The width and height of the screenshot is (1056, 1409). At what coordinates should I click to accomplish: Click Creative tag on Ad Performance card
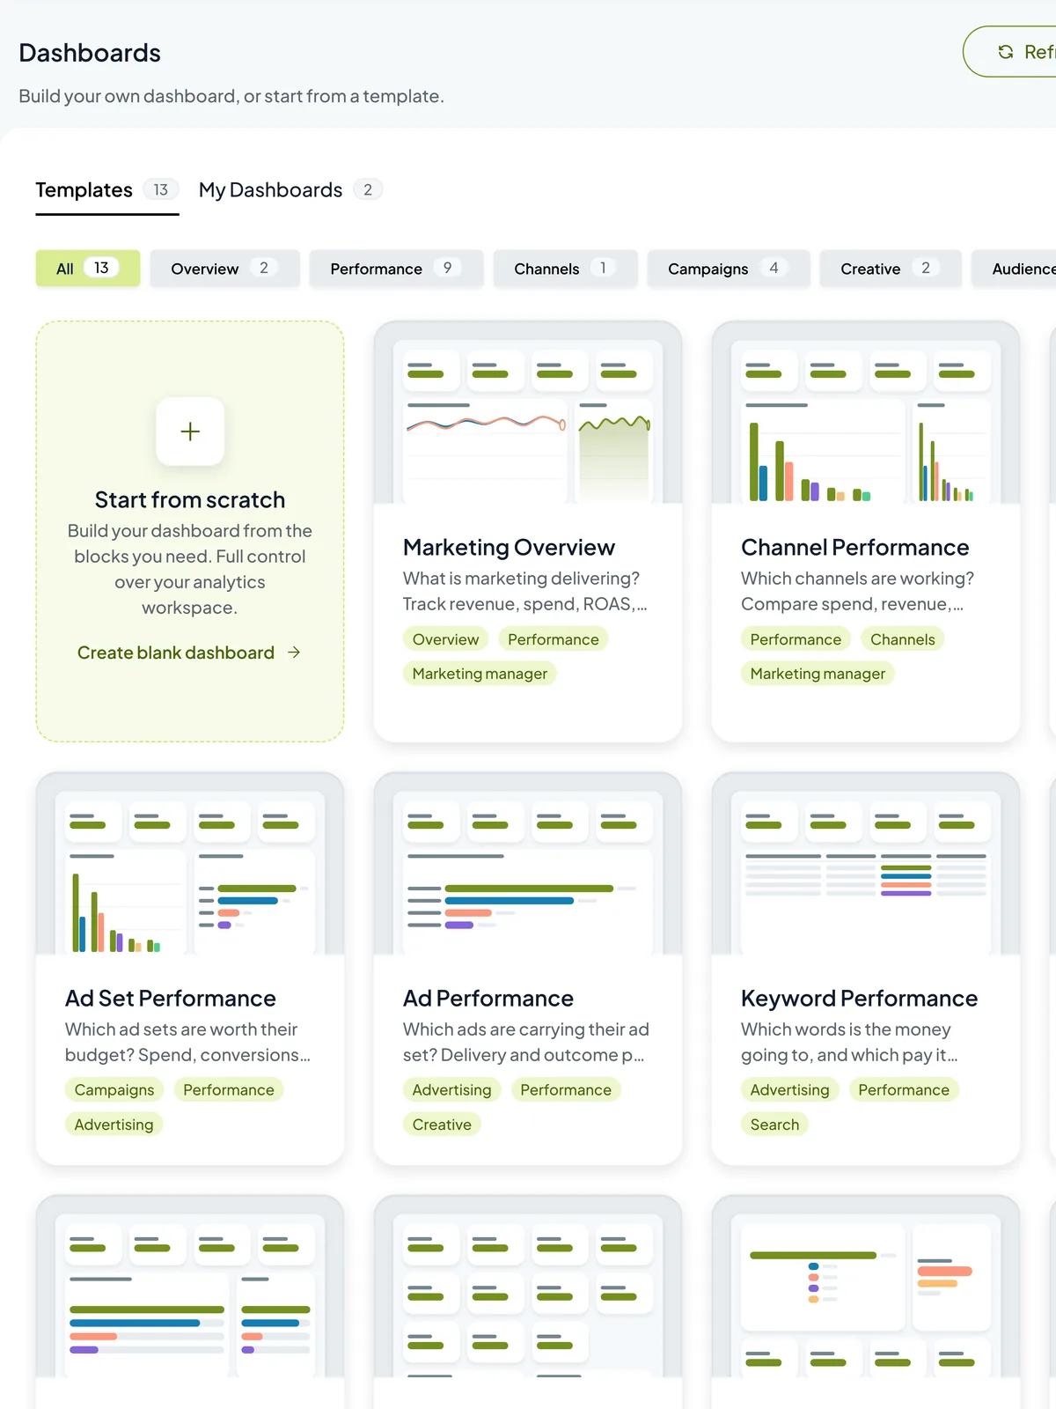(x=442, y=1125)
